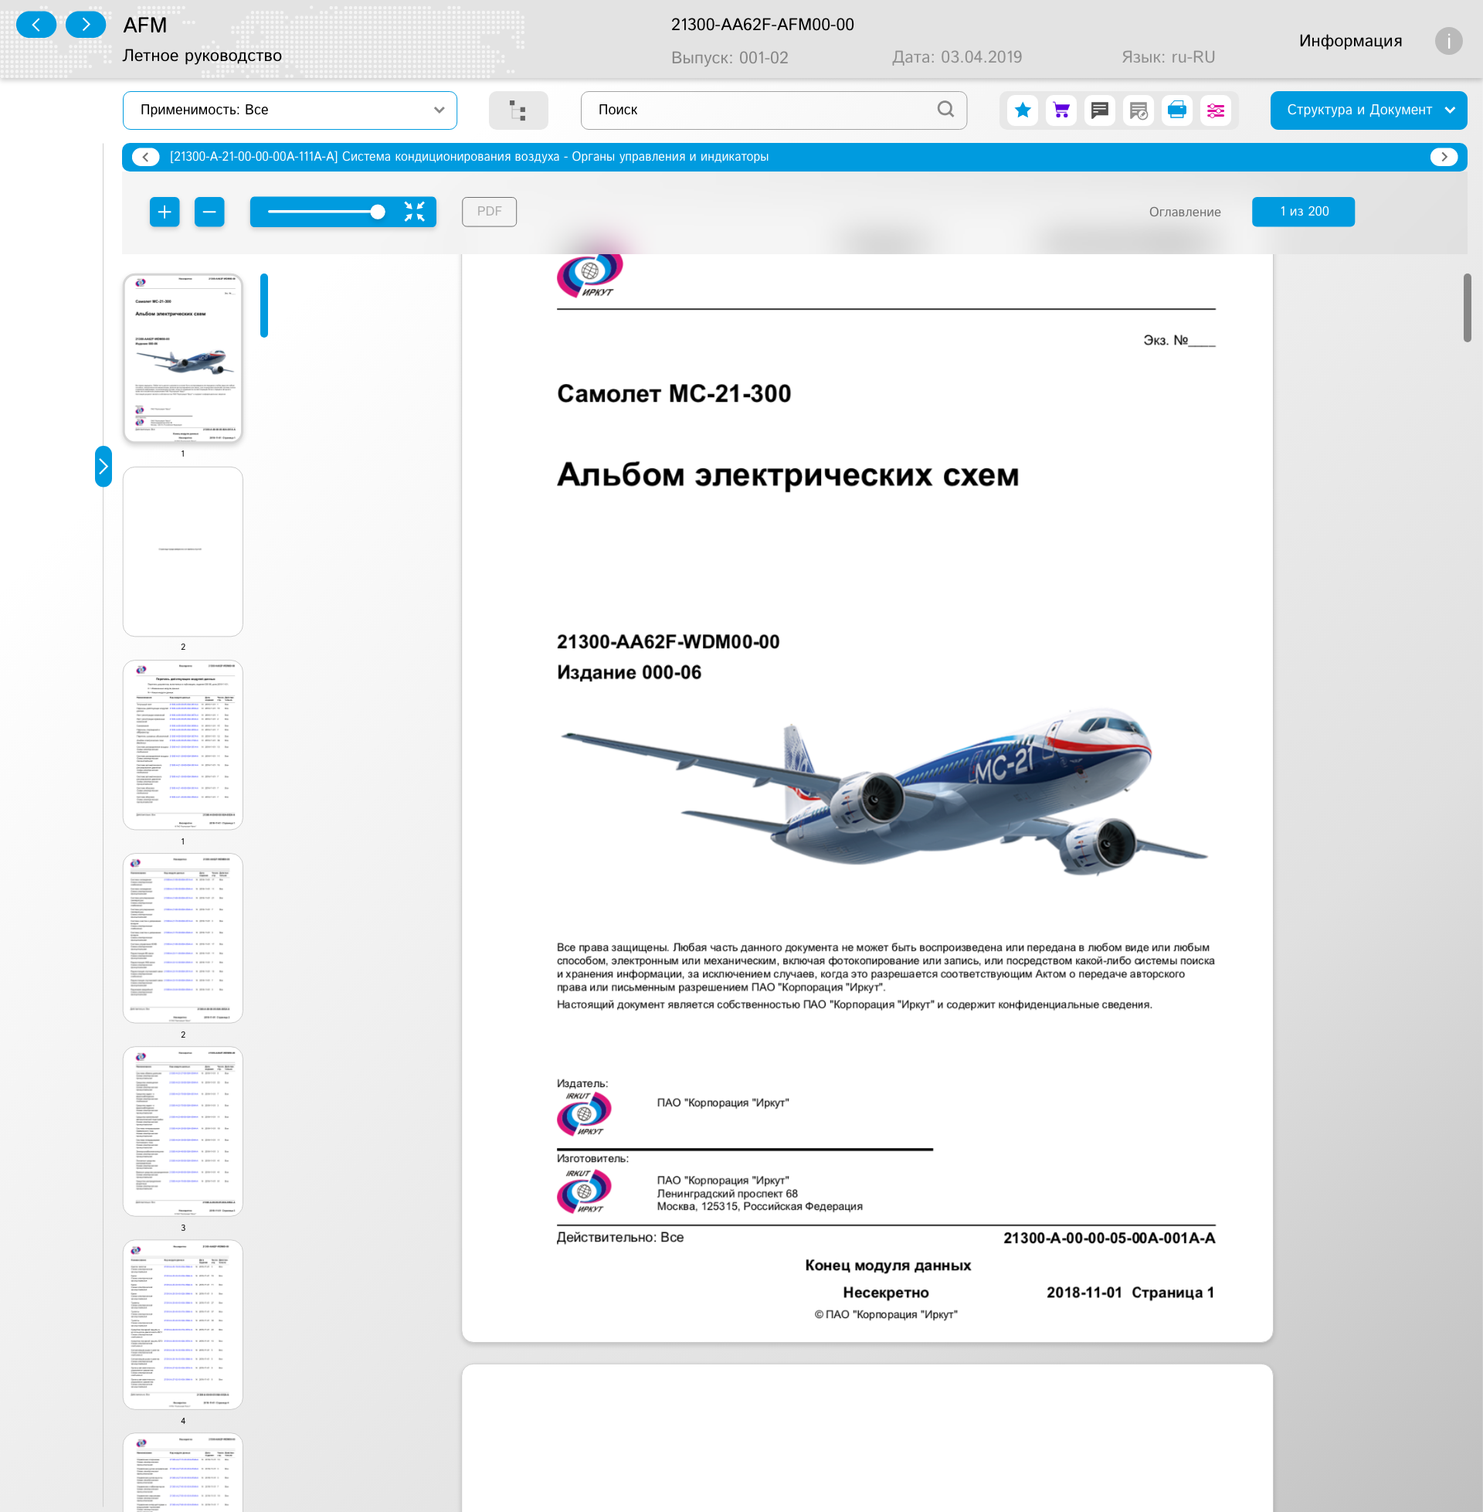Open the comments icon
This screenshot has width=1483, height=1512.
coord(1099,110)
